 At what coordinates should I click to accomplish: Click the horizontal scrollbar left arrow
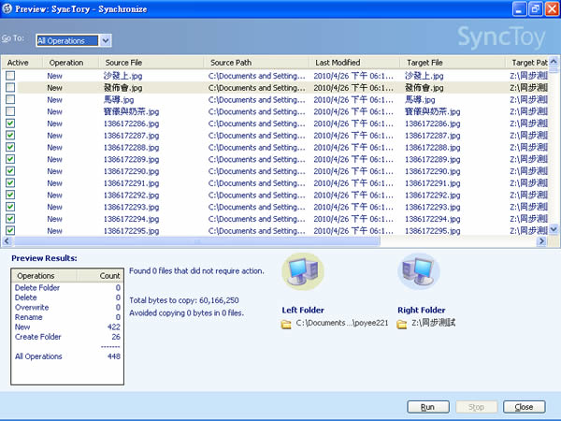tap(7, 241)
